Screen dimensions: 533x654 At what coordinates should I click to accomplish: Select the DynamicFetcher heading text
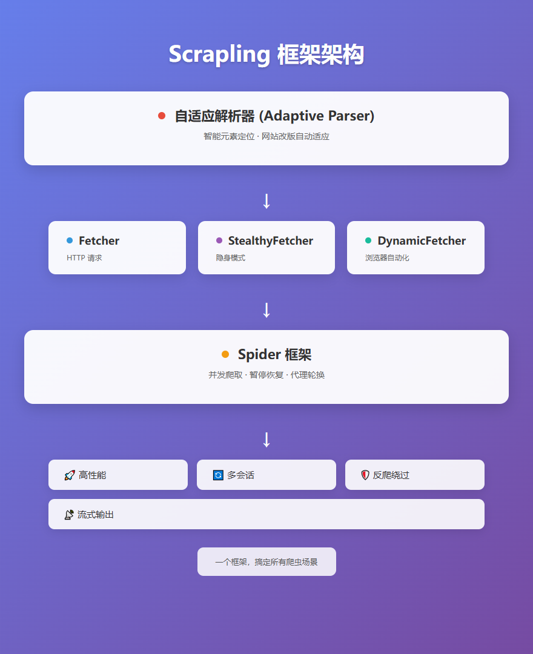pos(422,241)
